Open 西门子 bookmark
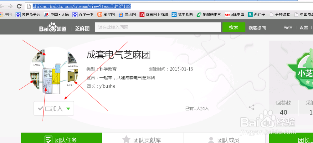 (x=257, y=15)
